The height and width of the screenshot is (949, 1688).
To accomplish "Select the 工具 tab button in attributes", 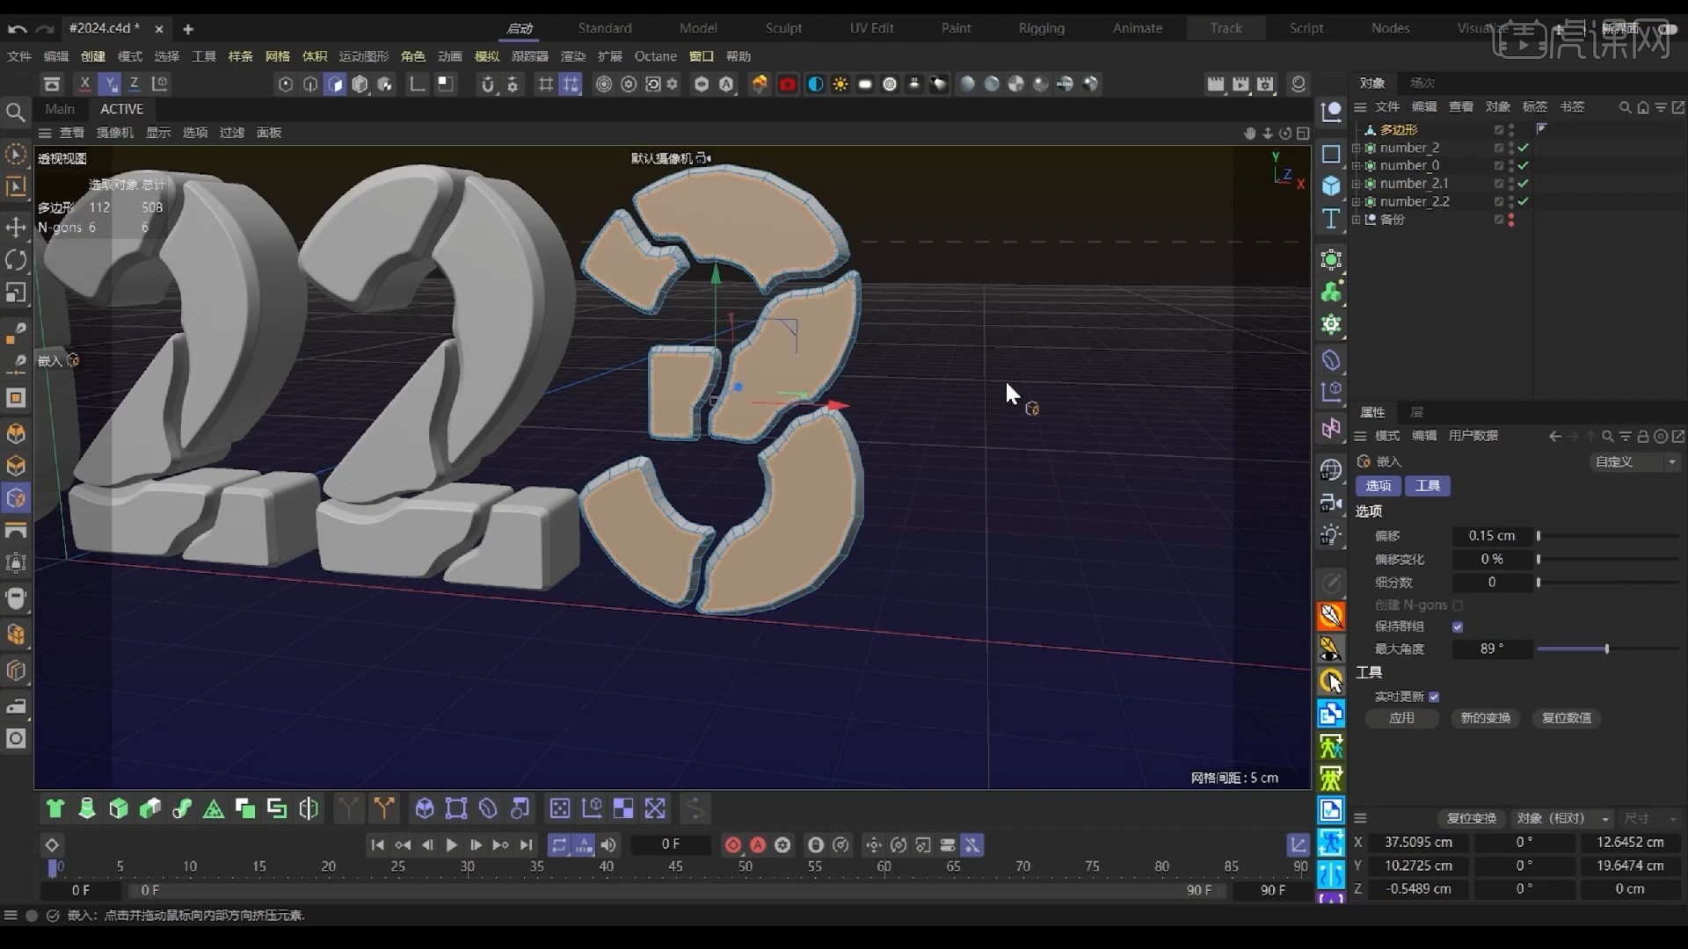I will coord(1427,486).
